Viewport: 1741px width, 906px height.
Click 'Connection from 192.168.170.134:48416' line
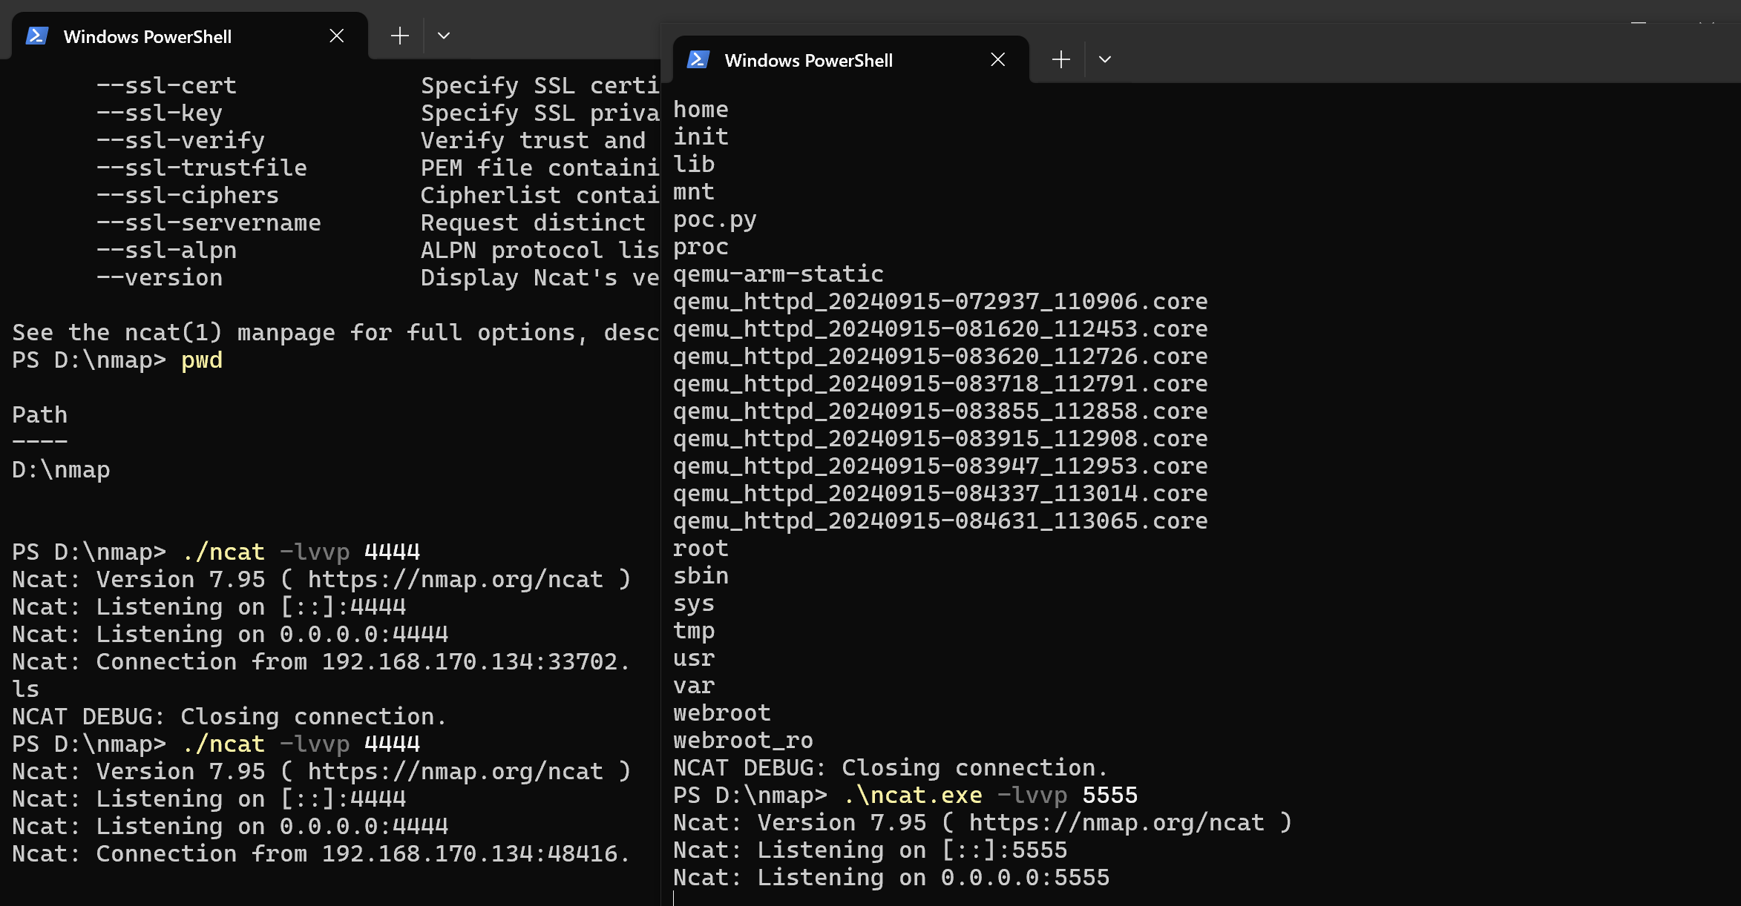click(x=321, y=853)
